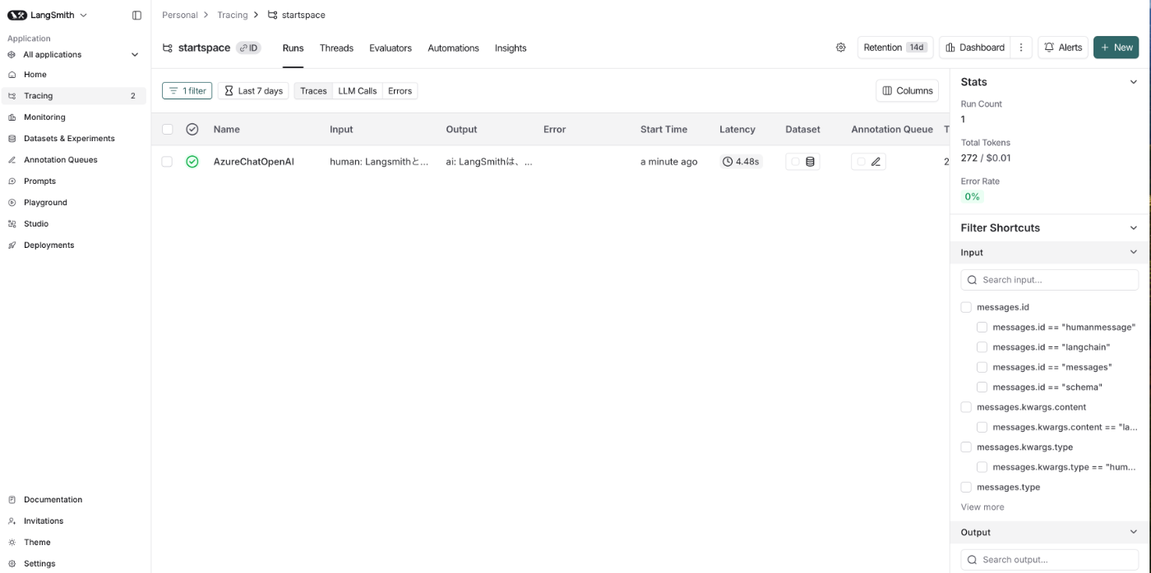This screenshot has height=573, width=1151.
Task: Collapse the Stats section
Action: coord(1133,82)
